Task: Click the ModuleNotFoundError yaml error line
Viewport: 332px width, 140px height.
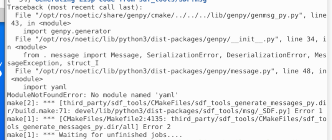Action: click(92, 95)
